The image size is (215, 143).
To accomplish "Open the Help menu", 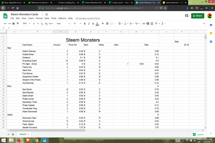I will click(x=70, y=18).
